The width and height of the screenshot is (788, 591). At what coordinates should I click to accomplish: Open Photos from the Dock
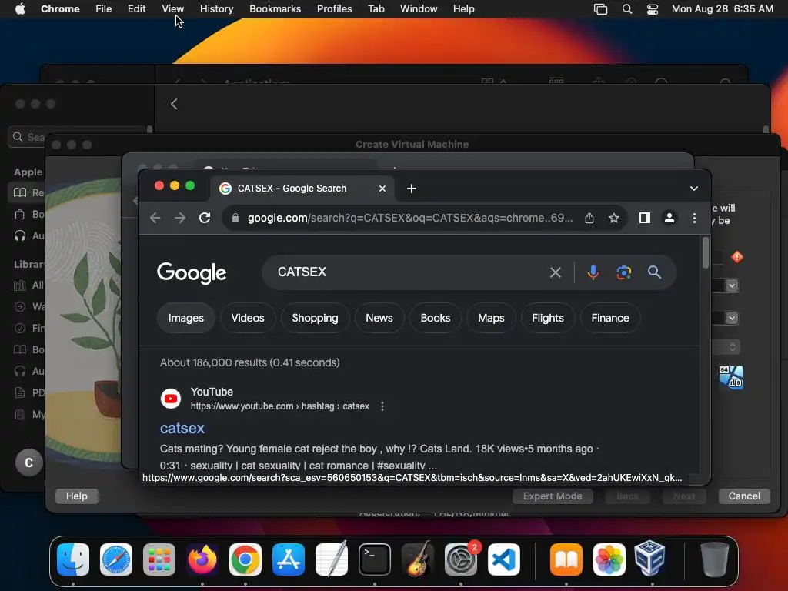tap(609, 559)
